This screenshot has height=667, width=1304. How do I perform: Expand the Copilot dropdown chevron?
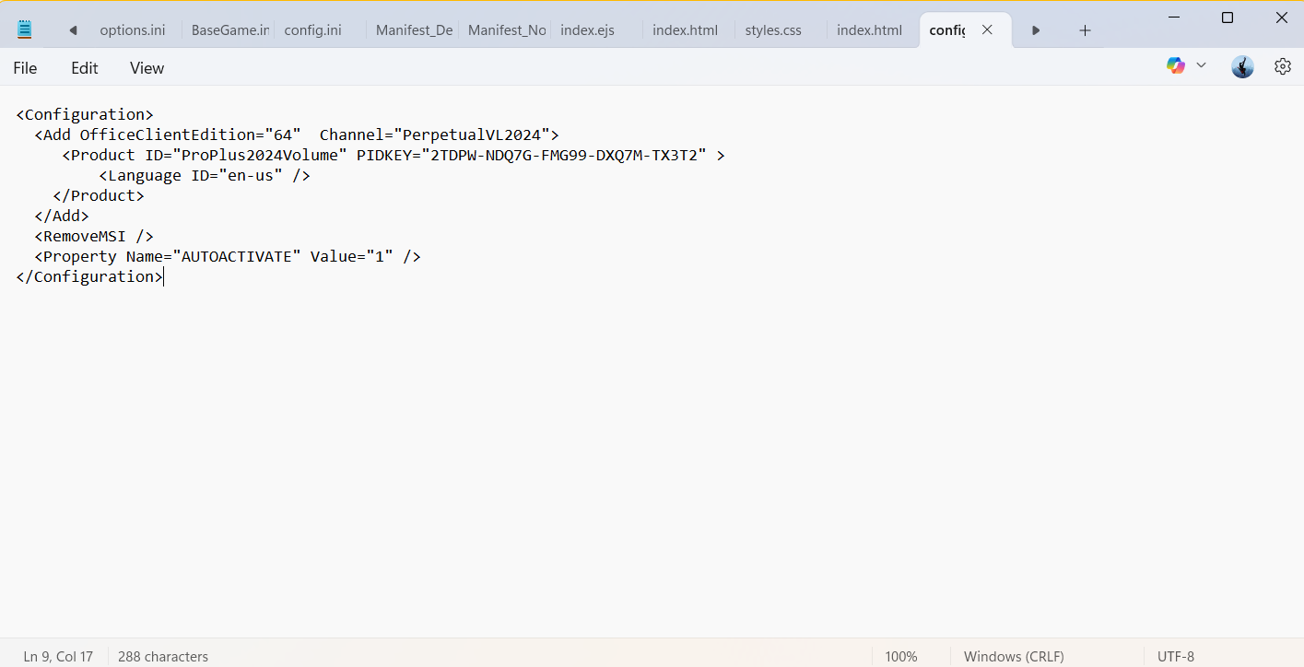coord(1201,65)
